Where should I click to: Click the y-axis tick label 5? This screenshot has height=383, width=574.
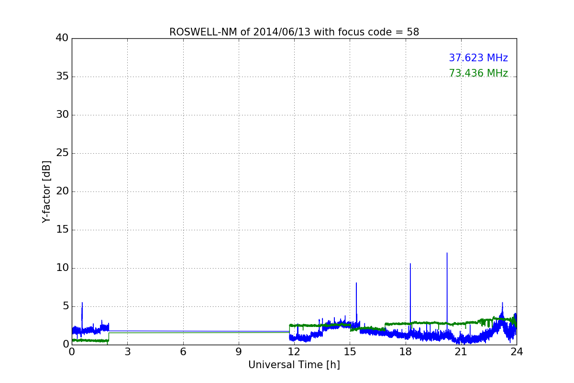[65, 306]
